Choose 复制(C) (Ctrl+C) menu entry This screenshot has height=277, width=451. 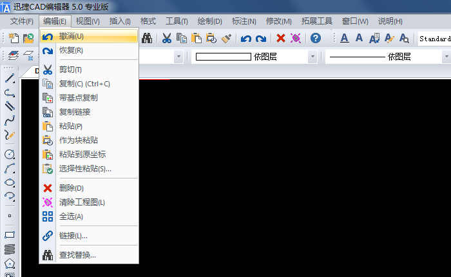pyautogui.click(x=89, y=84)
